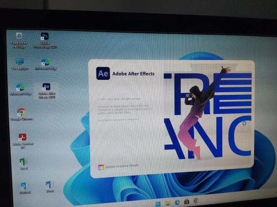
Task: Select Adobe After Effects 2021 desktop shortcut
Action: tap(47, 91)
